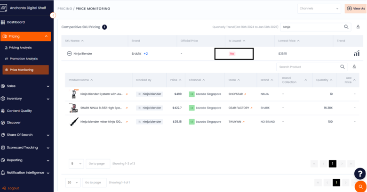
Task: Select page 1 in the 1-1 of 1 pagination
Action: 336,183
